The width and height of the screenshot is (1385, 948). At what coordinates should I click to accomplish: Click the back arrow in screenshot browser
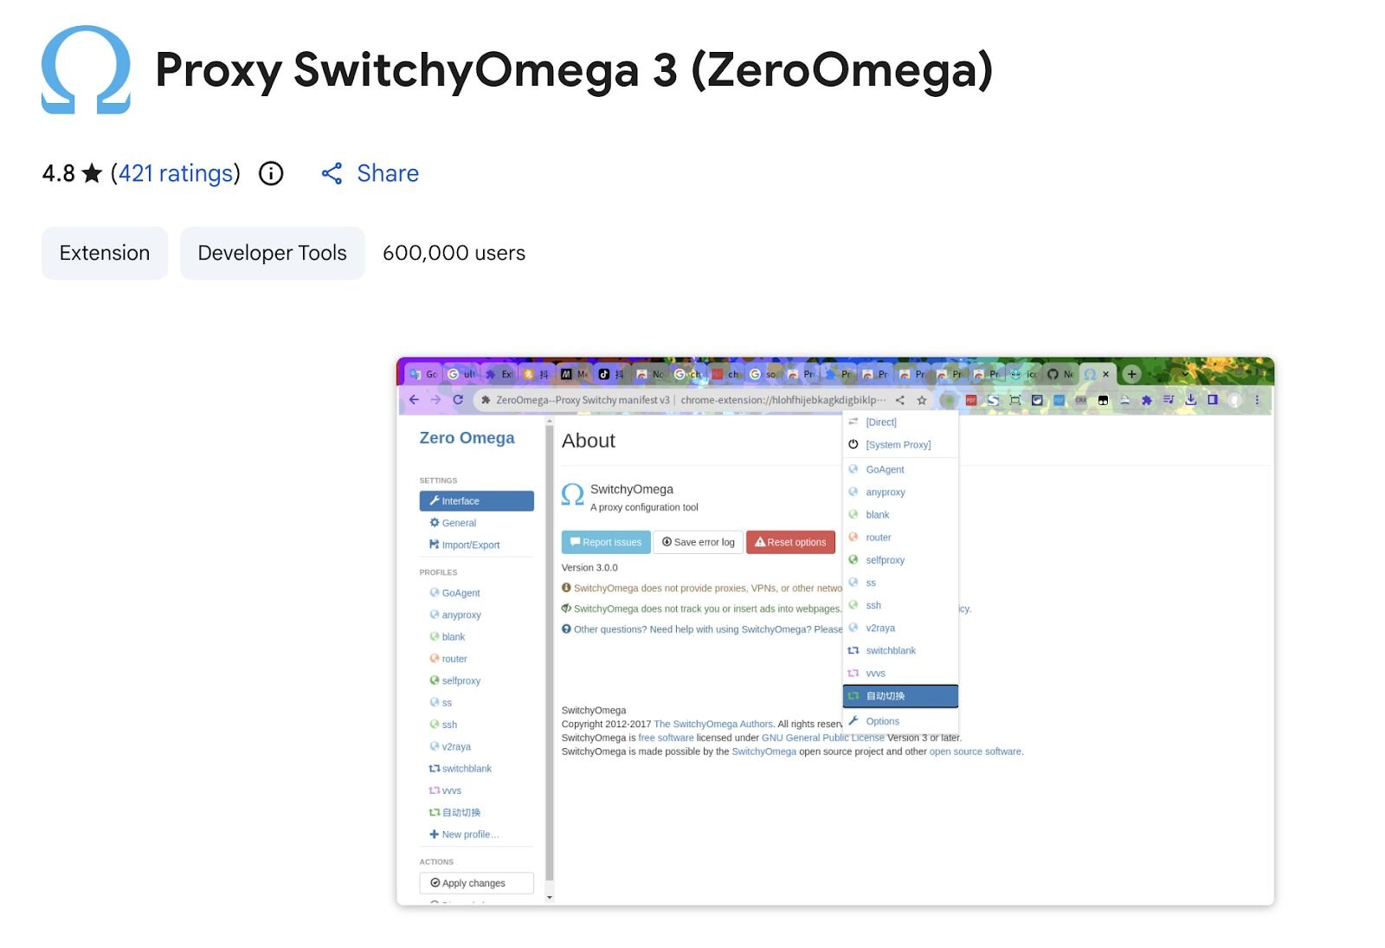tap(414, 400)
